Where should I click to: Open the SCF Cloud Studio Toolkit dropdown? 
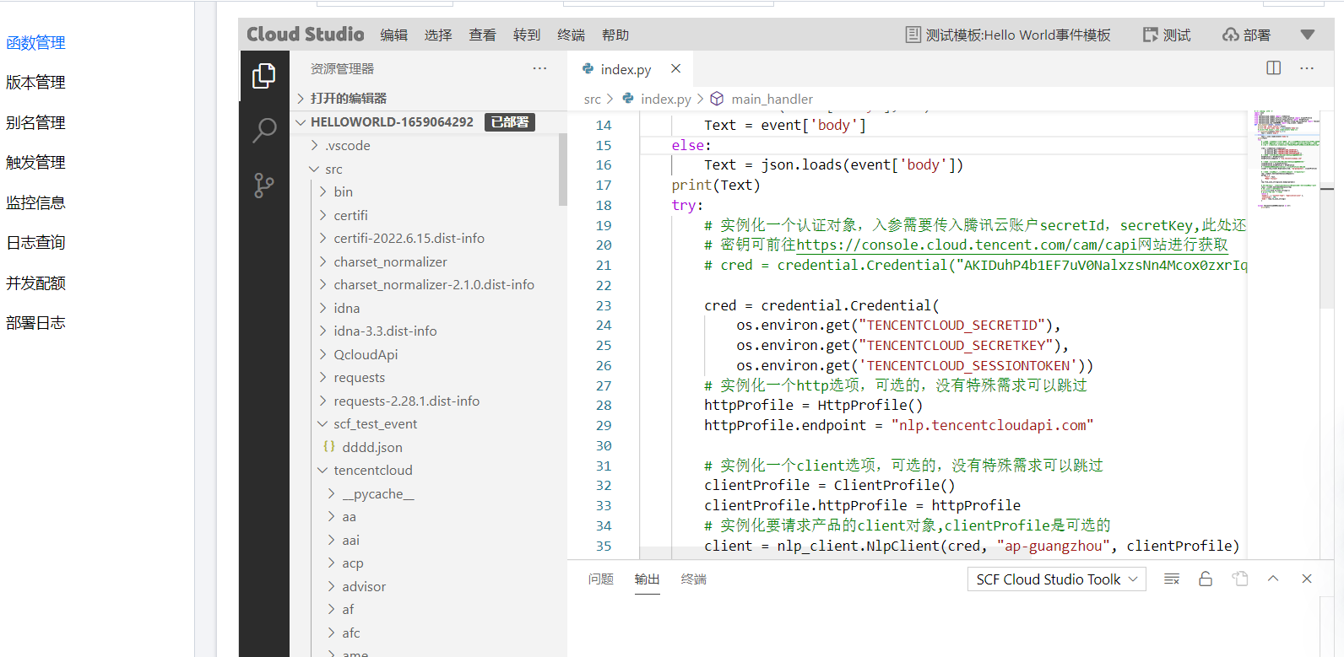coord(1057,579)
